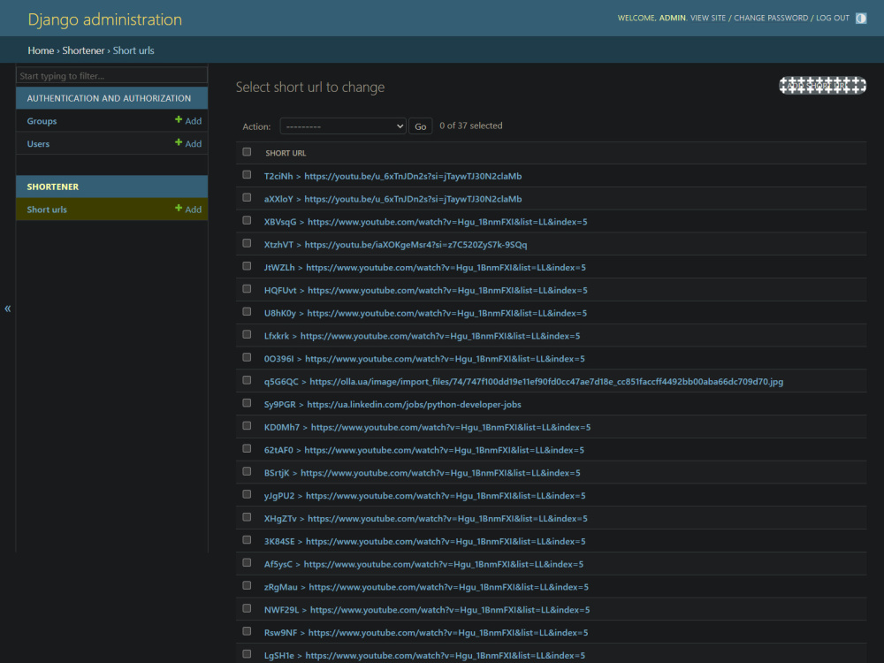Screen dimensions: 884x663
Task: Open the U8hK0y short url entry
Action: (426, 313)
